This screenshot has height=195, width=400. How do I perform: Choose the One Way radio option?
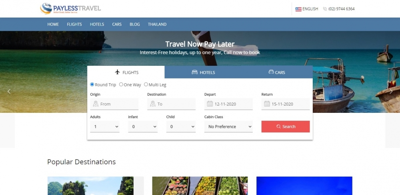click(121, 85)
